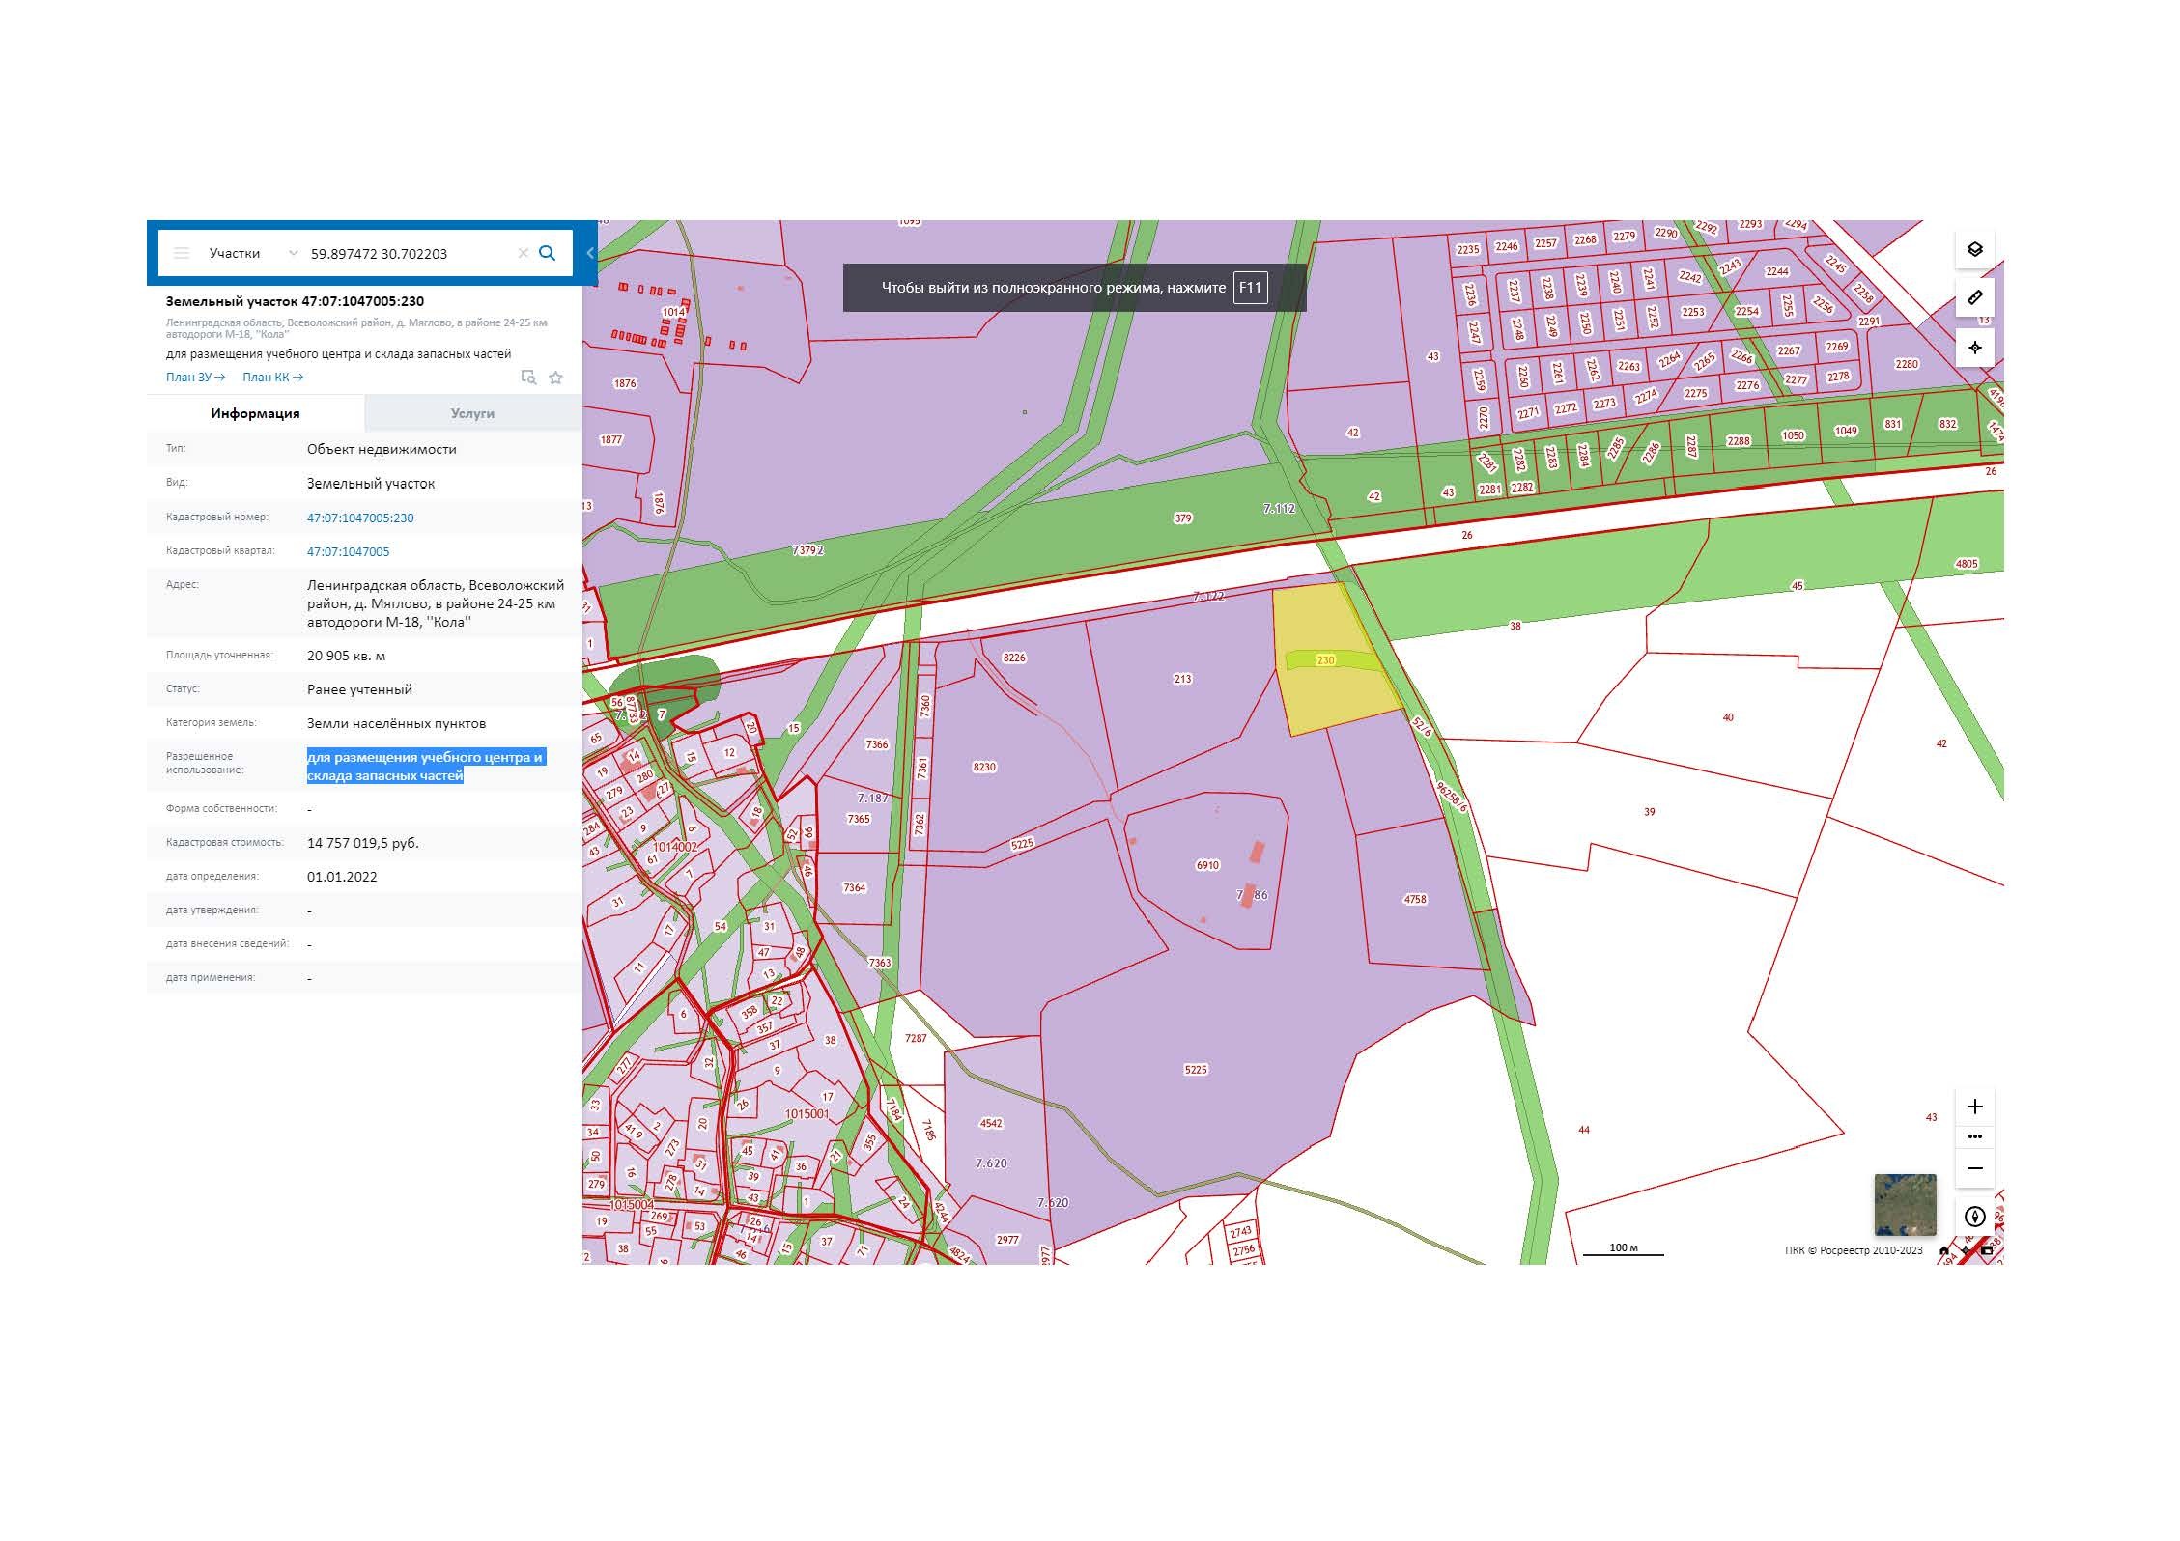This screenshot has height=1541, width=2180.
Task: Open the map layers panel icon
Action: (1974, 249)
